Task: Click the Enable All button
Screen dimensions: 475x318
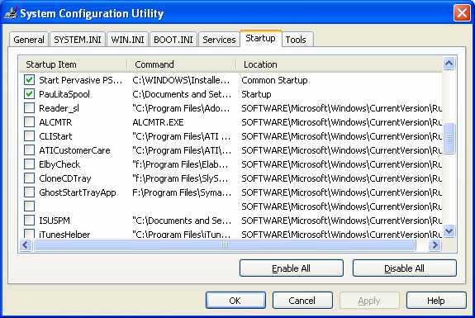Action: pyautogui.click(x=291, y=268)
